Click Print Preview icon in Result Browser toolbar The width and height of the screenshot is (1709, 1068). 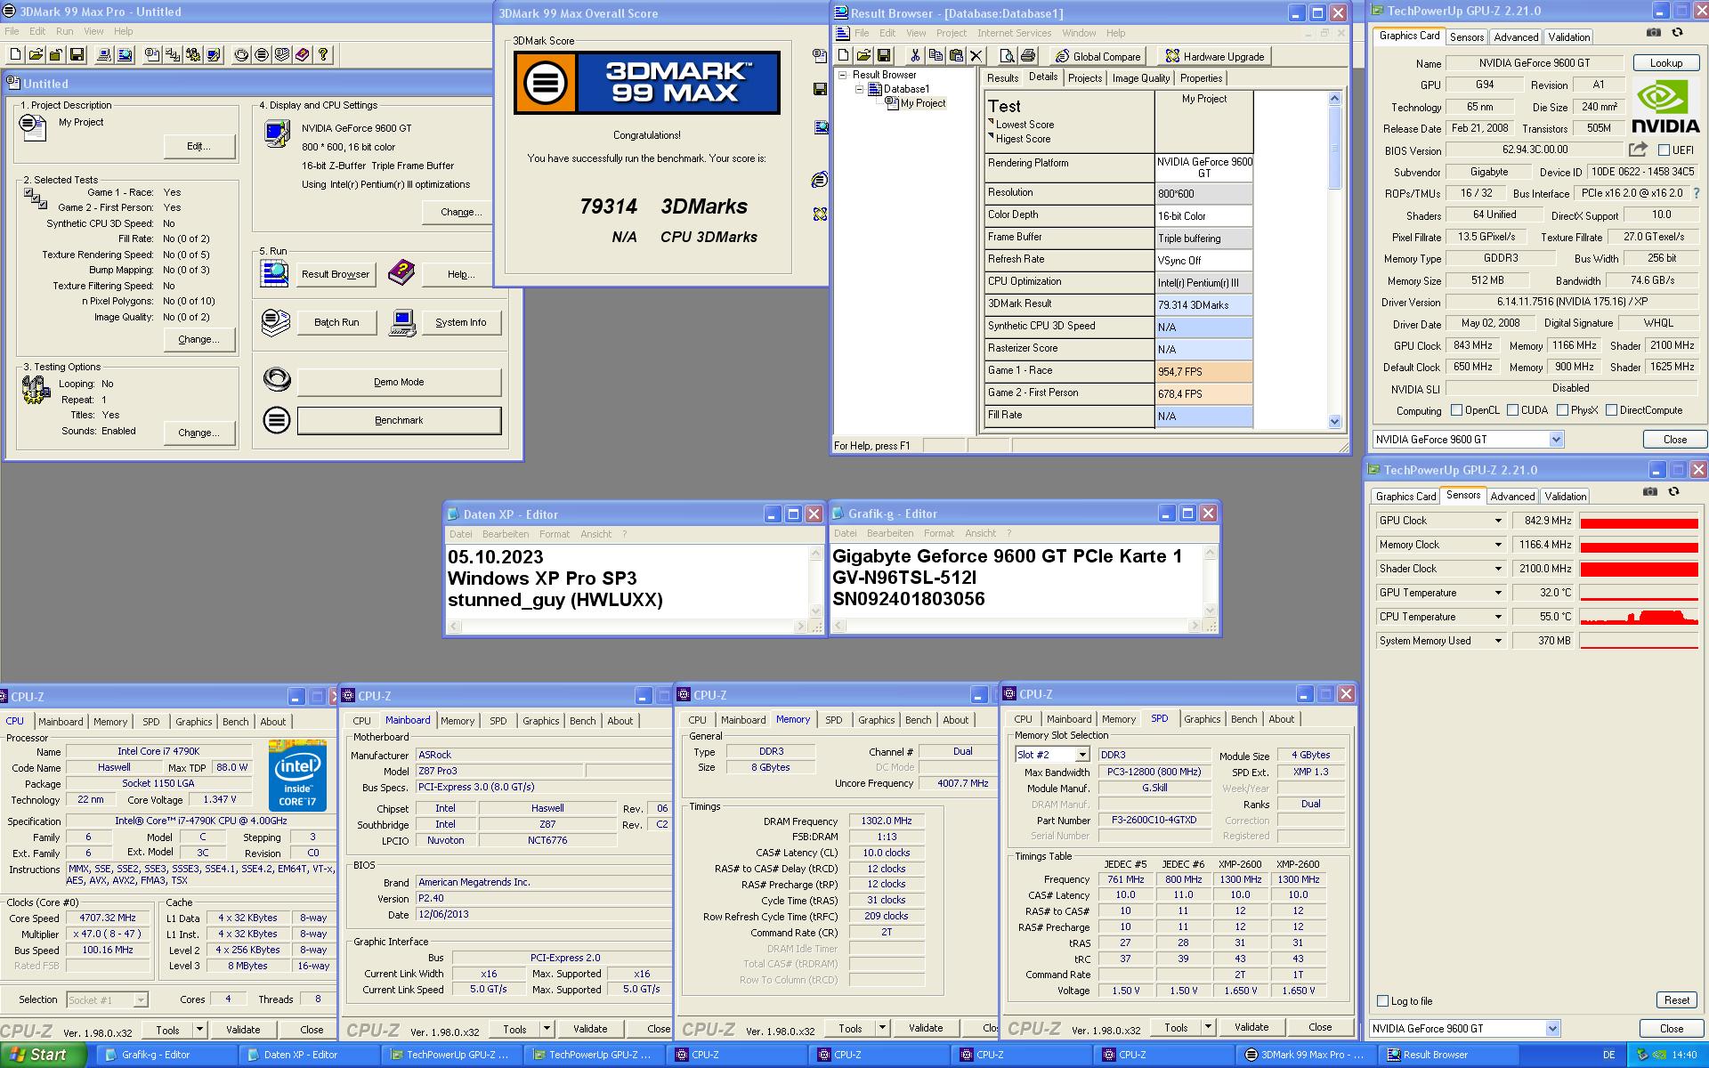(x=1007, y=56)
